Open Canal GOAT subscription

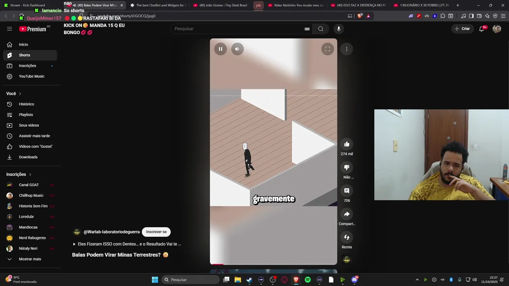click(30, 185)
